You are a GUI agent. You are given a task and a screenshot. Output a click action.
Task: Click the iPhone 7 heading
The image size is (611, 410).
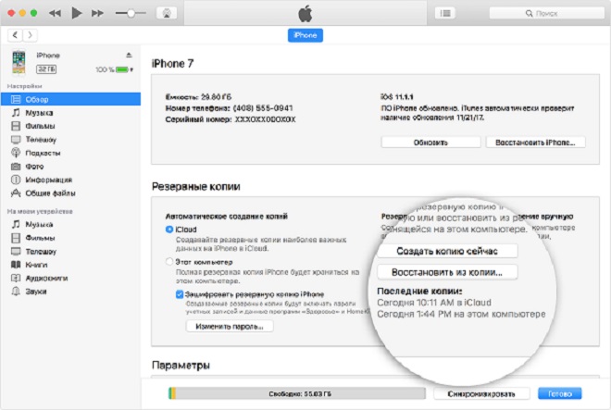coord(172,63)
